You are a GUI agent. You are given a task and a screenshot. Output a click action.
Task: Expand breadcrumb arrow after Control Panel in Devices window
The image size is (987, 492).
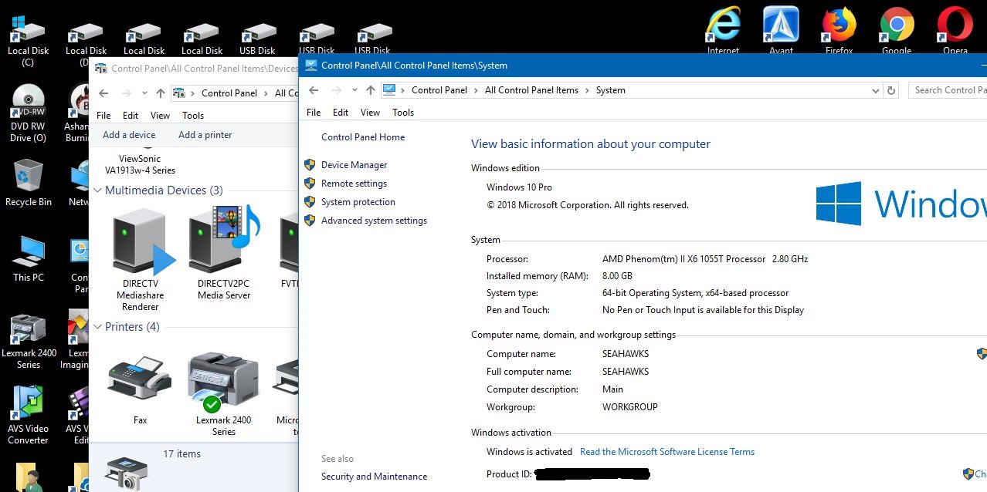pyautogui.click(x=266, y=93)
